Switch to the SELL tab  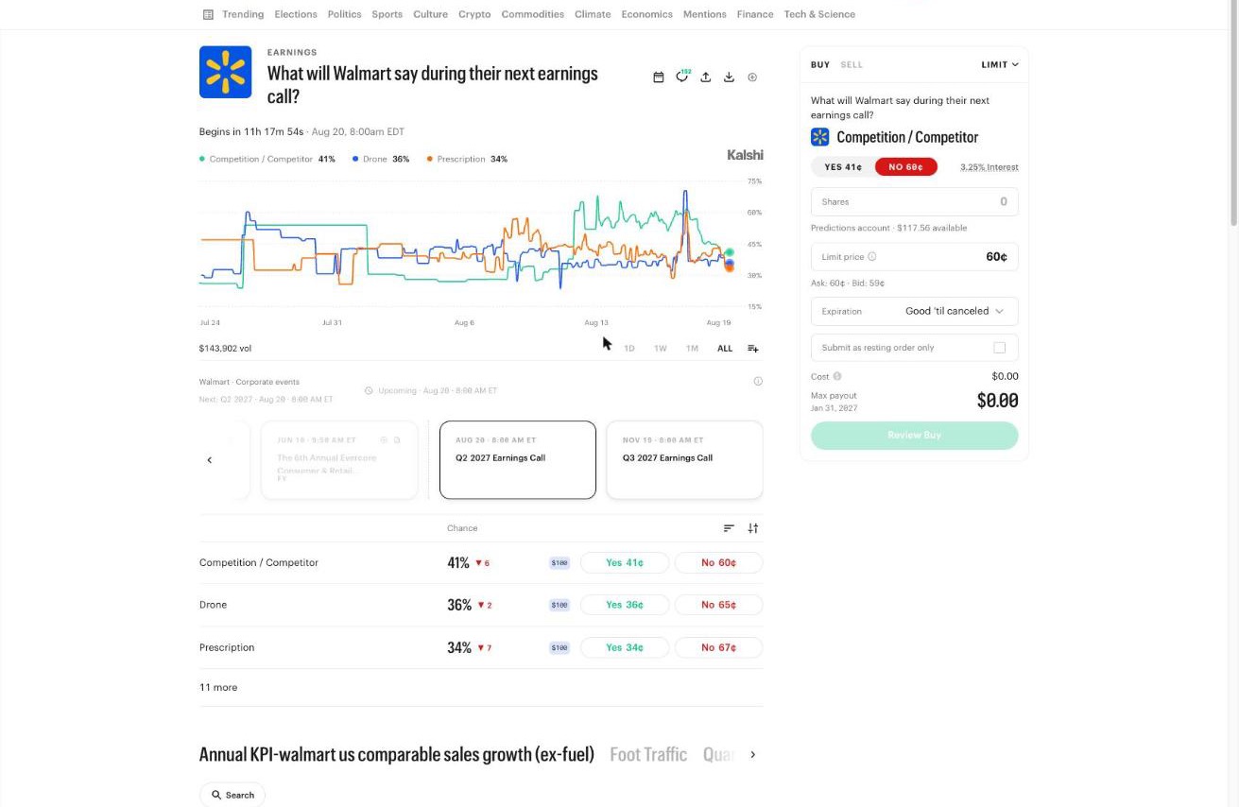(852, 65)
